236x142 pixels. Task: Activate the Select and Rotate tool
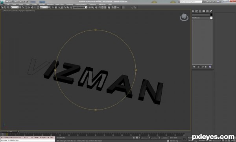click(x=35, y=7)
